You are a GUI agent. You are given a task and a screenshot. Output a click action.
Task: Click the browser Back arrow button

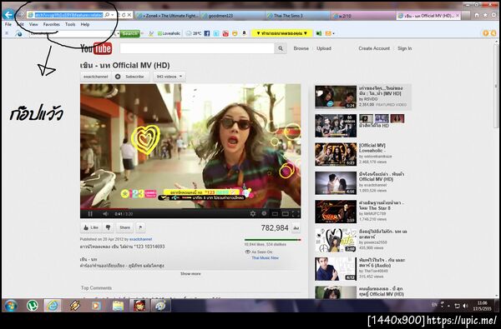pos(8,15)
